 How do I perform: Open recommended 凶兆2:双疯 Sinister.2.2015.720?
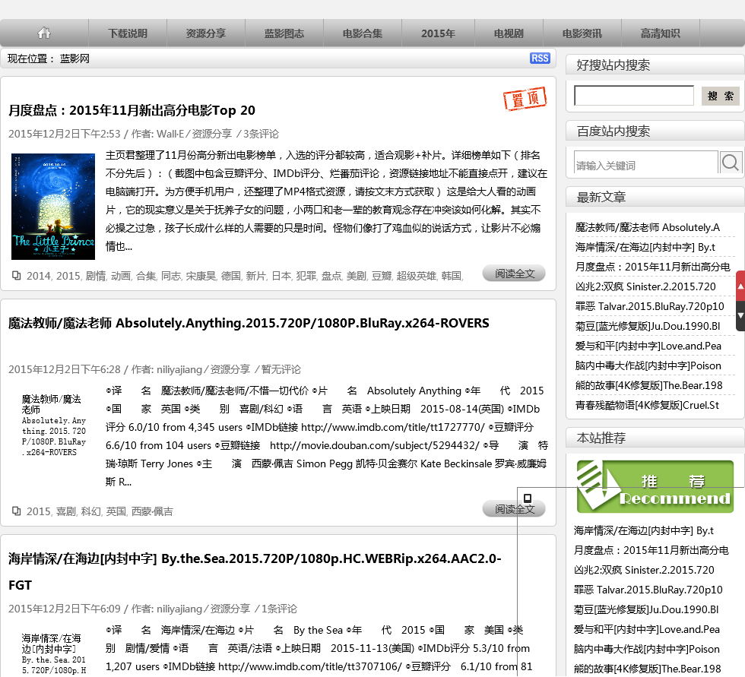[x=644, y=570]
